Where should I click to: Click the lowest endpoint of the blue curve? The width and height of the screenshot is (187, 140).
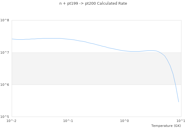coord(179,102)
